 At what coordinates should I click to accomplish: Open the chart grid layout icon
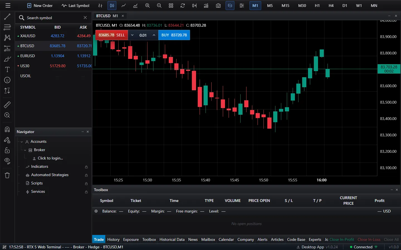click(x=171, y=6)
